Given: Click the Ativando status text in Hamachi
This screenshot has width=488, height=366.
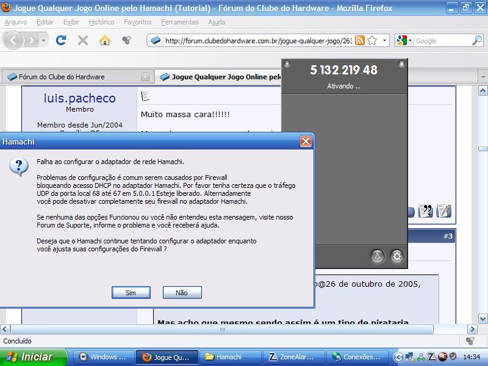Looking at the screenshot, I should (343, 86).
